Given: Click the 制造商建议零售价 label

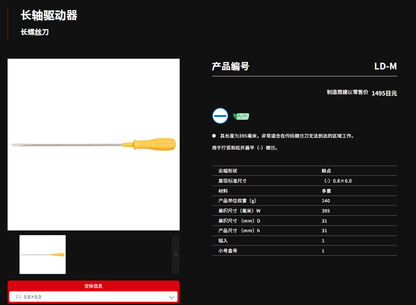Looking at the screenshot, I should tap(347, 92).
